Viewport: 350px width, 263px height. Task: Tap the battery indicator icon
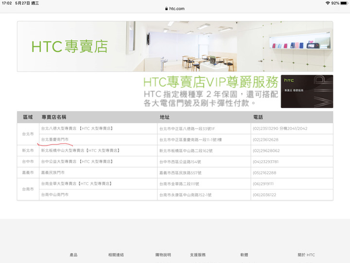pos(344,3)
